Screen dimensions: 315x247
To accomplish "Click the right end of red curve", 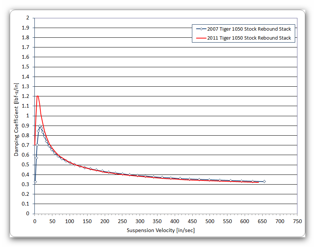I will 258,182.
